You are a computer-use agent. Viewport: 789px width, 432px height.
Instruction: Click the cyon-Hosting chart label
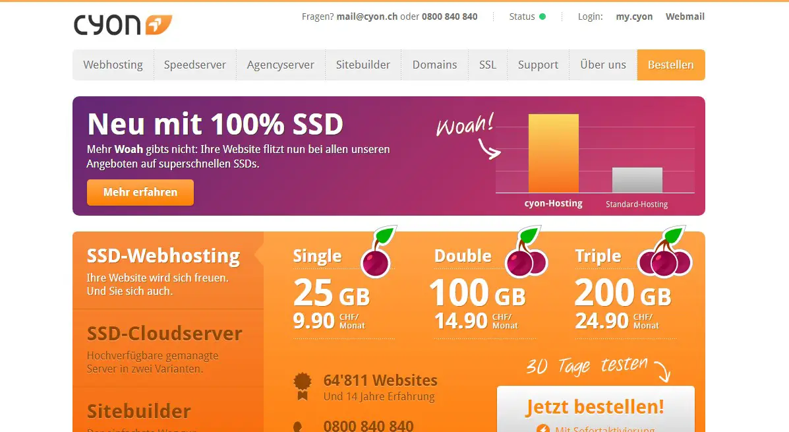click(554, 203)
